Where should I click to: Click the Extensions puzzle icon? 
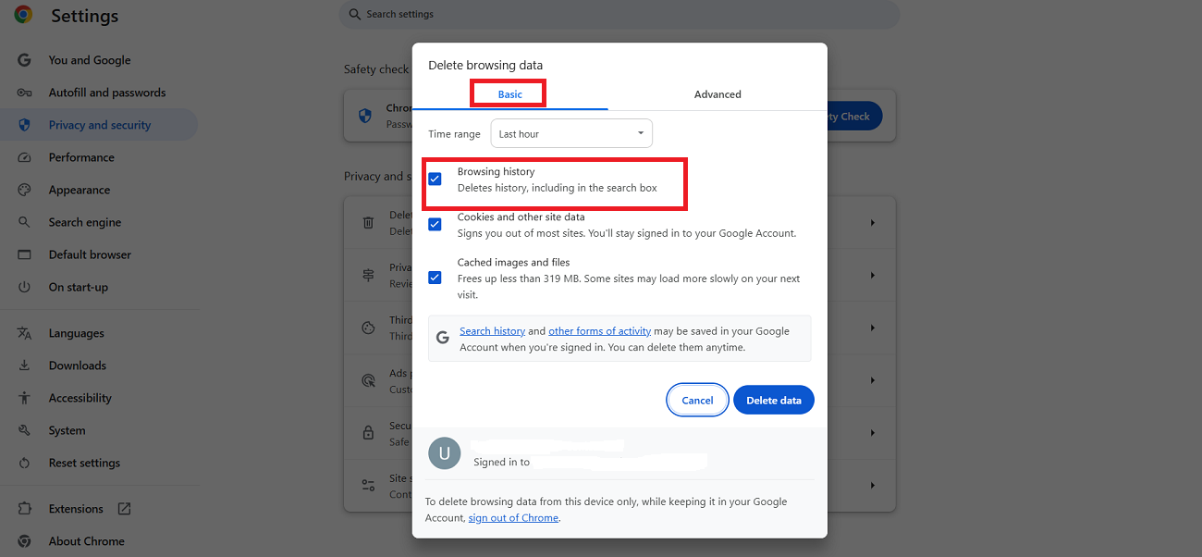tap(25, 509)
